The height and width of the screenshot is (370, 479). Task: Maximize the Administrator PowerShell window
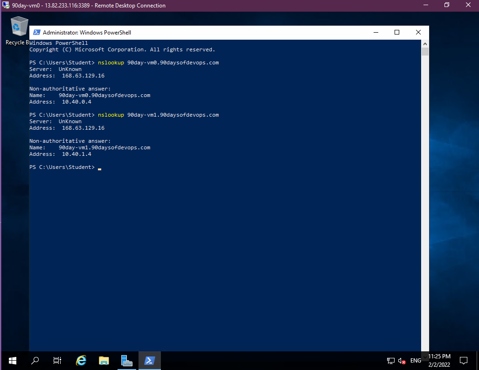coord(397,32)
